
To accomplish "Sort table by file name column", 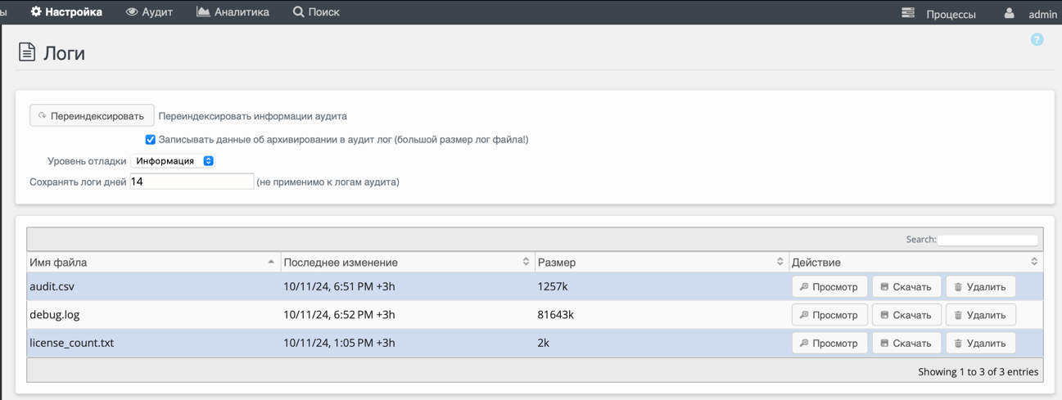I will coord(152,263).
